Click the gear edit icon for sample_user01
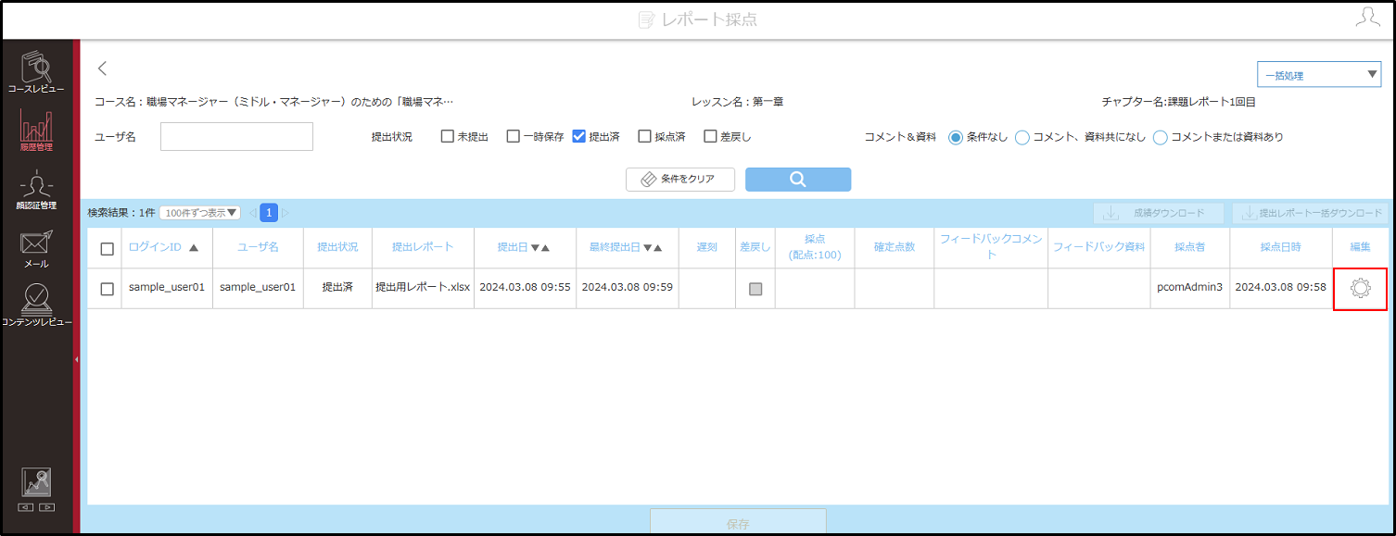This screenshot has height=536, width=1396. 1360,288
